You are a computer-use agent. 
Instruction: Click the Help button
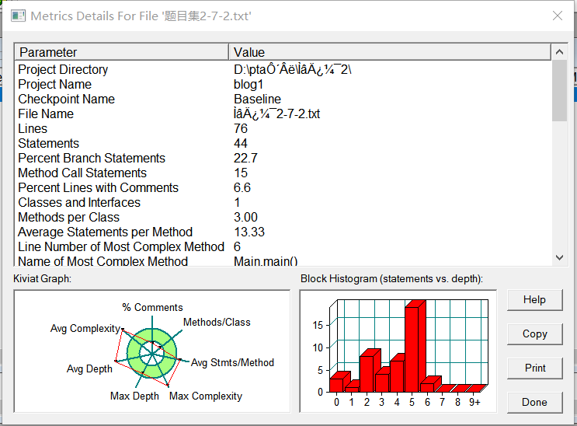tap(535, 300)
